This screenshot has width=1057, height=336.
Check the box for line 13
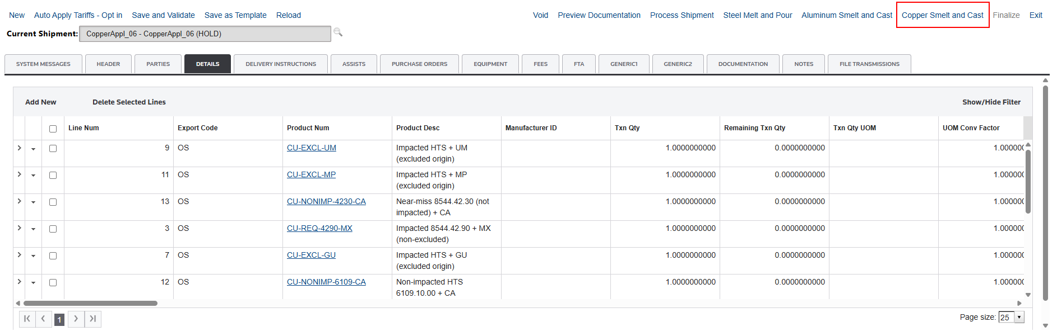coord(53,202)
